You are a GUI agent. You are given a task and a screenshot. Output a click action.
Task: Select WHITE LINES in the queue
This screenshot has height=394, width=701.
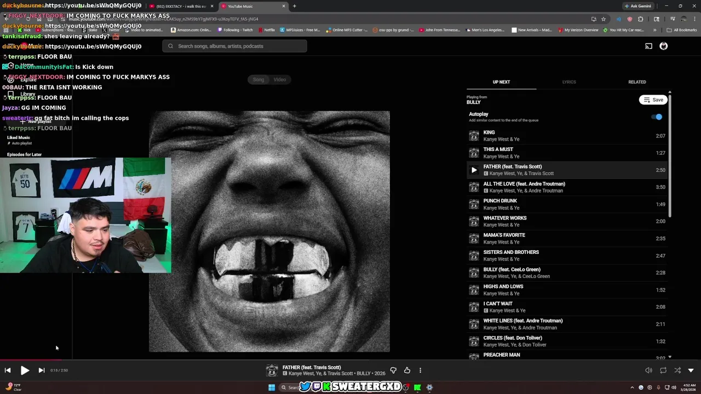point(567,324)
